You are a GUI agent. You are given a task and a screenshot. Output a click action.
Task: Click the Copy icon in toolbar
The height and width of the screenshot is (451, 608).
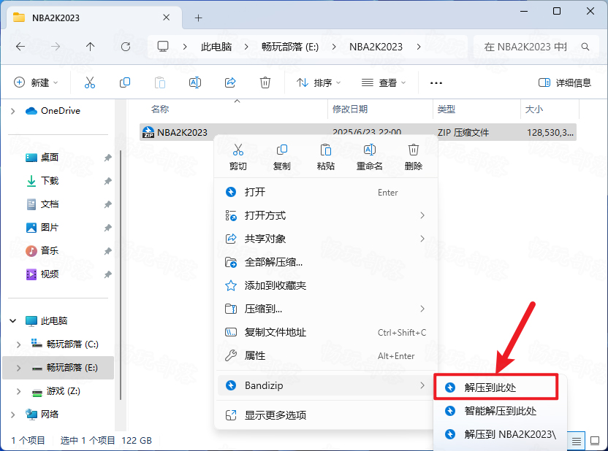tap(125, 82)
